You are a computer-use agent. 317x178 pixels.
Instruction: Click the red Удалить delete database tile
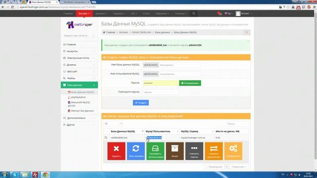pyautogui.click(x=116, y=151)
